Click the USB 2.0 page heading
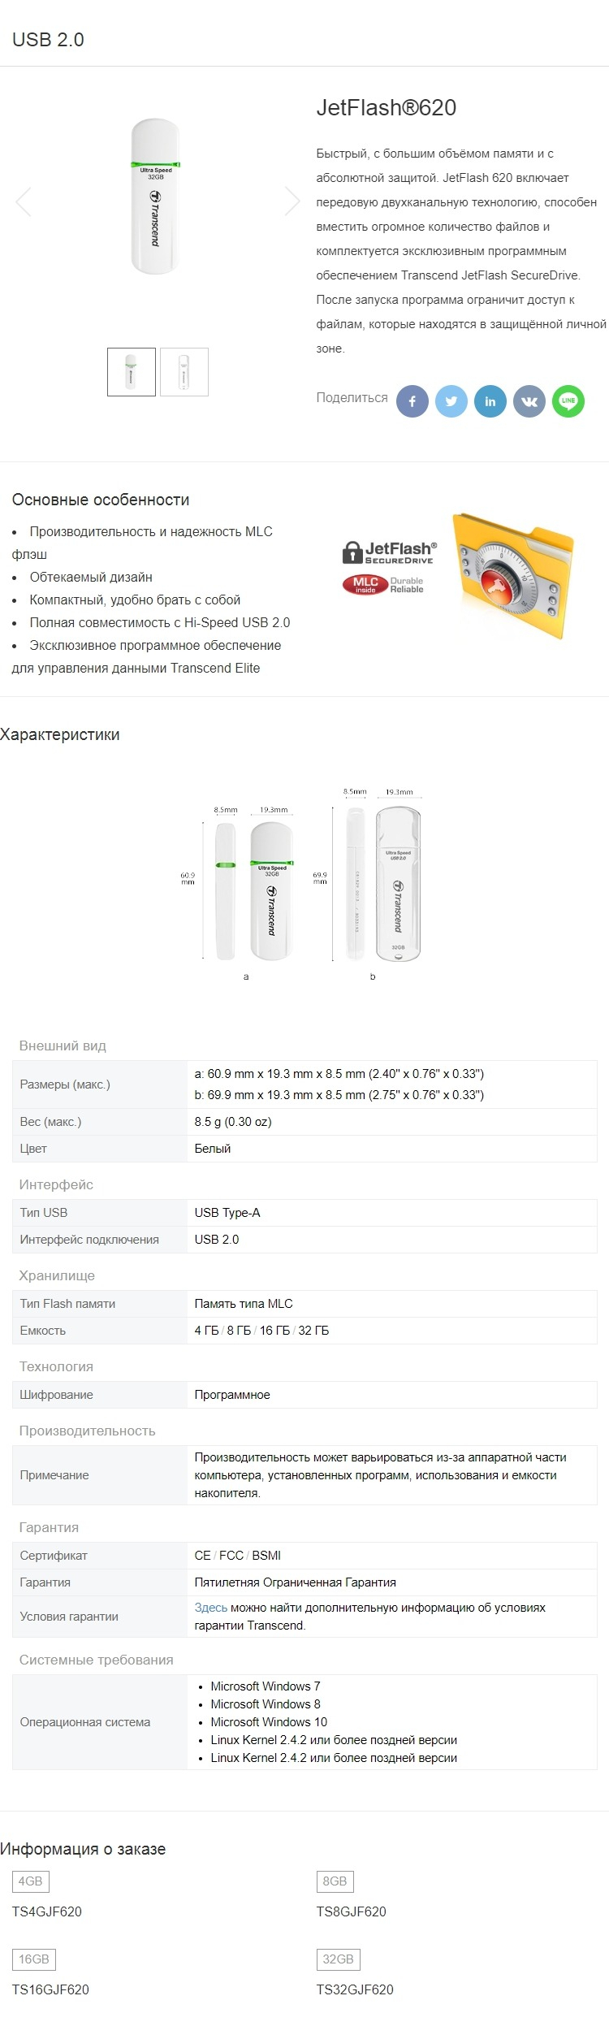The width and height of the screenshot is (609, 2026). point(48,40)
